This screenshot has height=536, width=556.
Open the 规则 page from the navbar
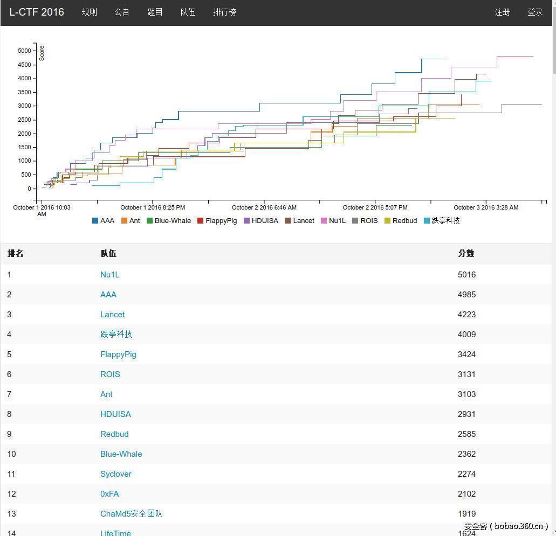(x=90, y=12)
